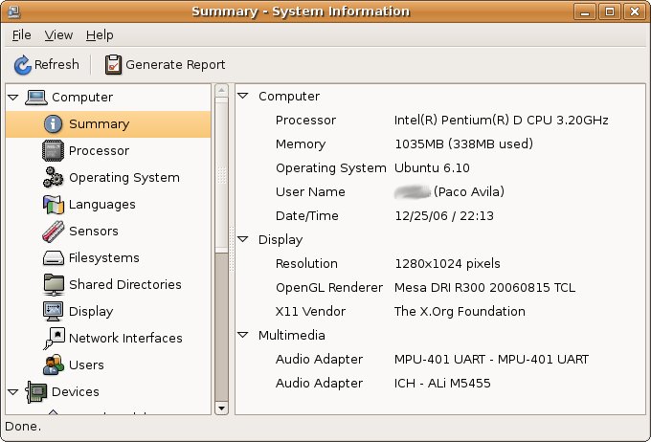Viewport: 651px width, 442px height.
Task: Select the Processor chip icon in sidebar
Action: 54,151
